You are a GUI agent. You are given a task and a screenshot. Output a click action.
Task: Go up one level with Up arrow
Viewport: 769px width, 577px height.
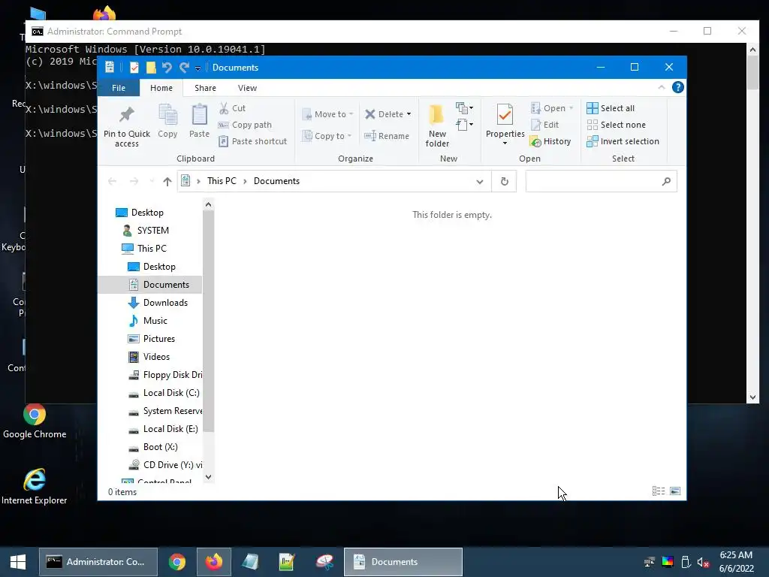[x=167, y=182]
